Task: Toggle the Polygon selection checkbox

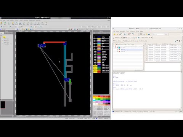Action: pyautogui.click(x=92, y=27)
